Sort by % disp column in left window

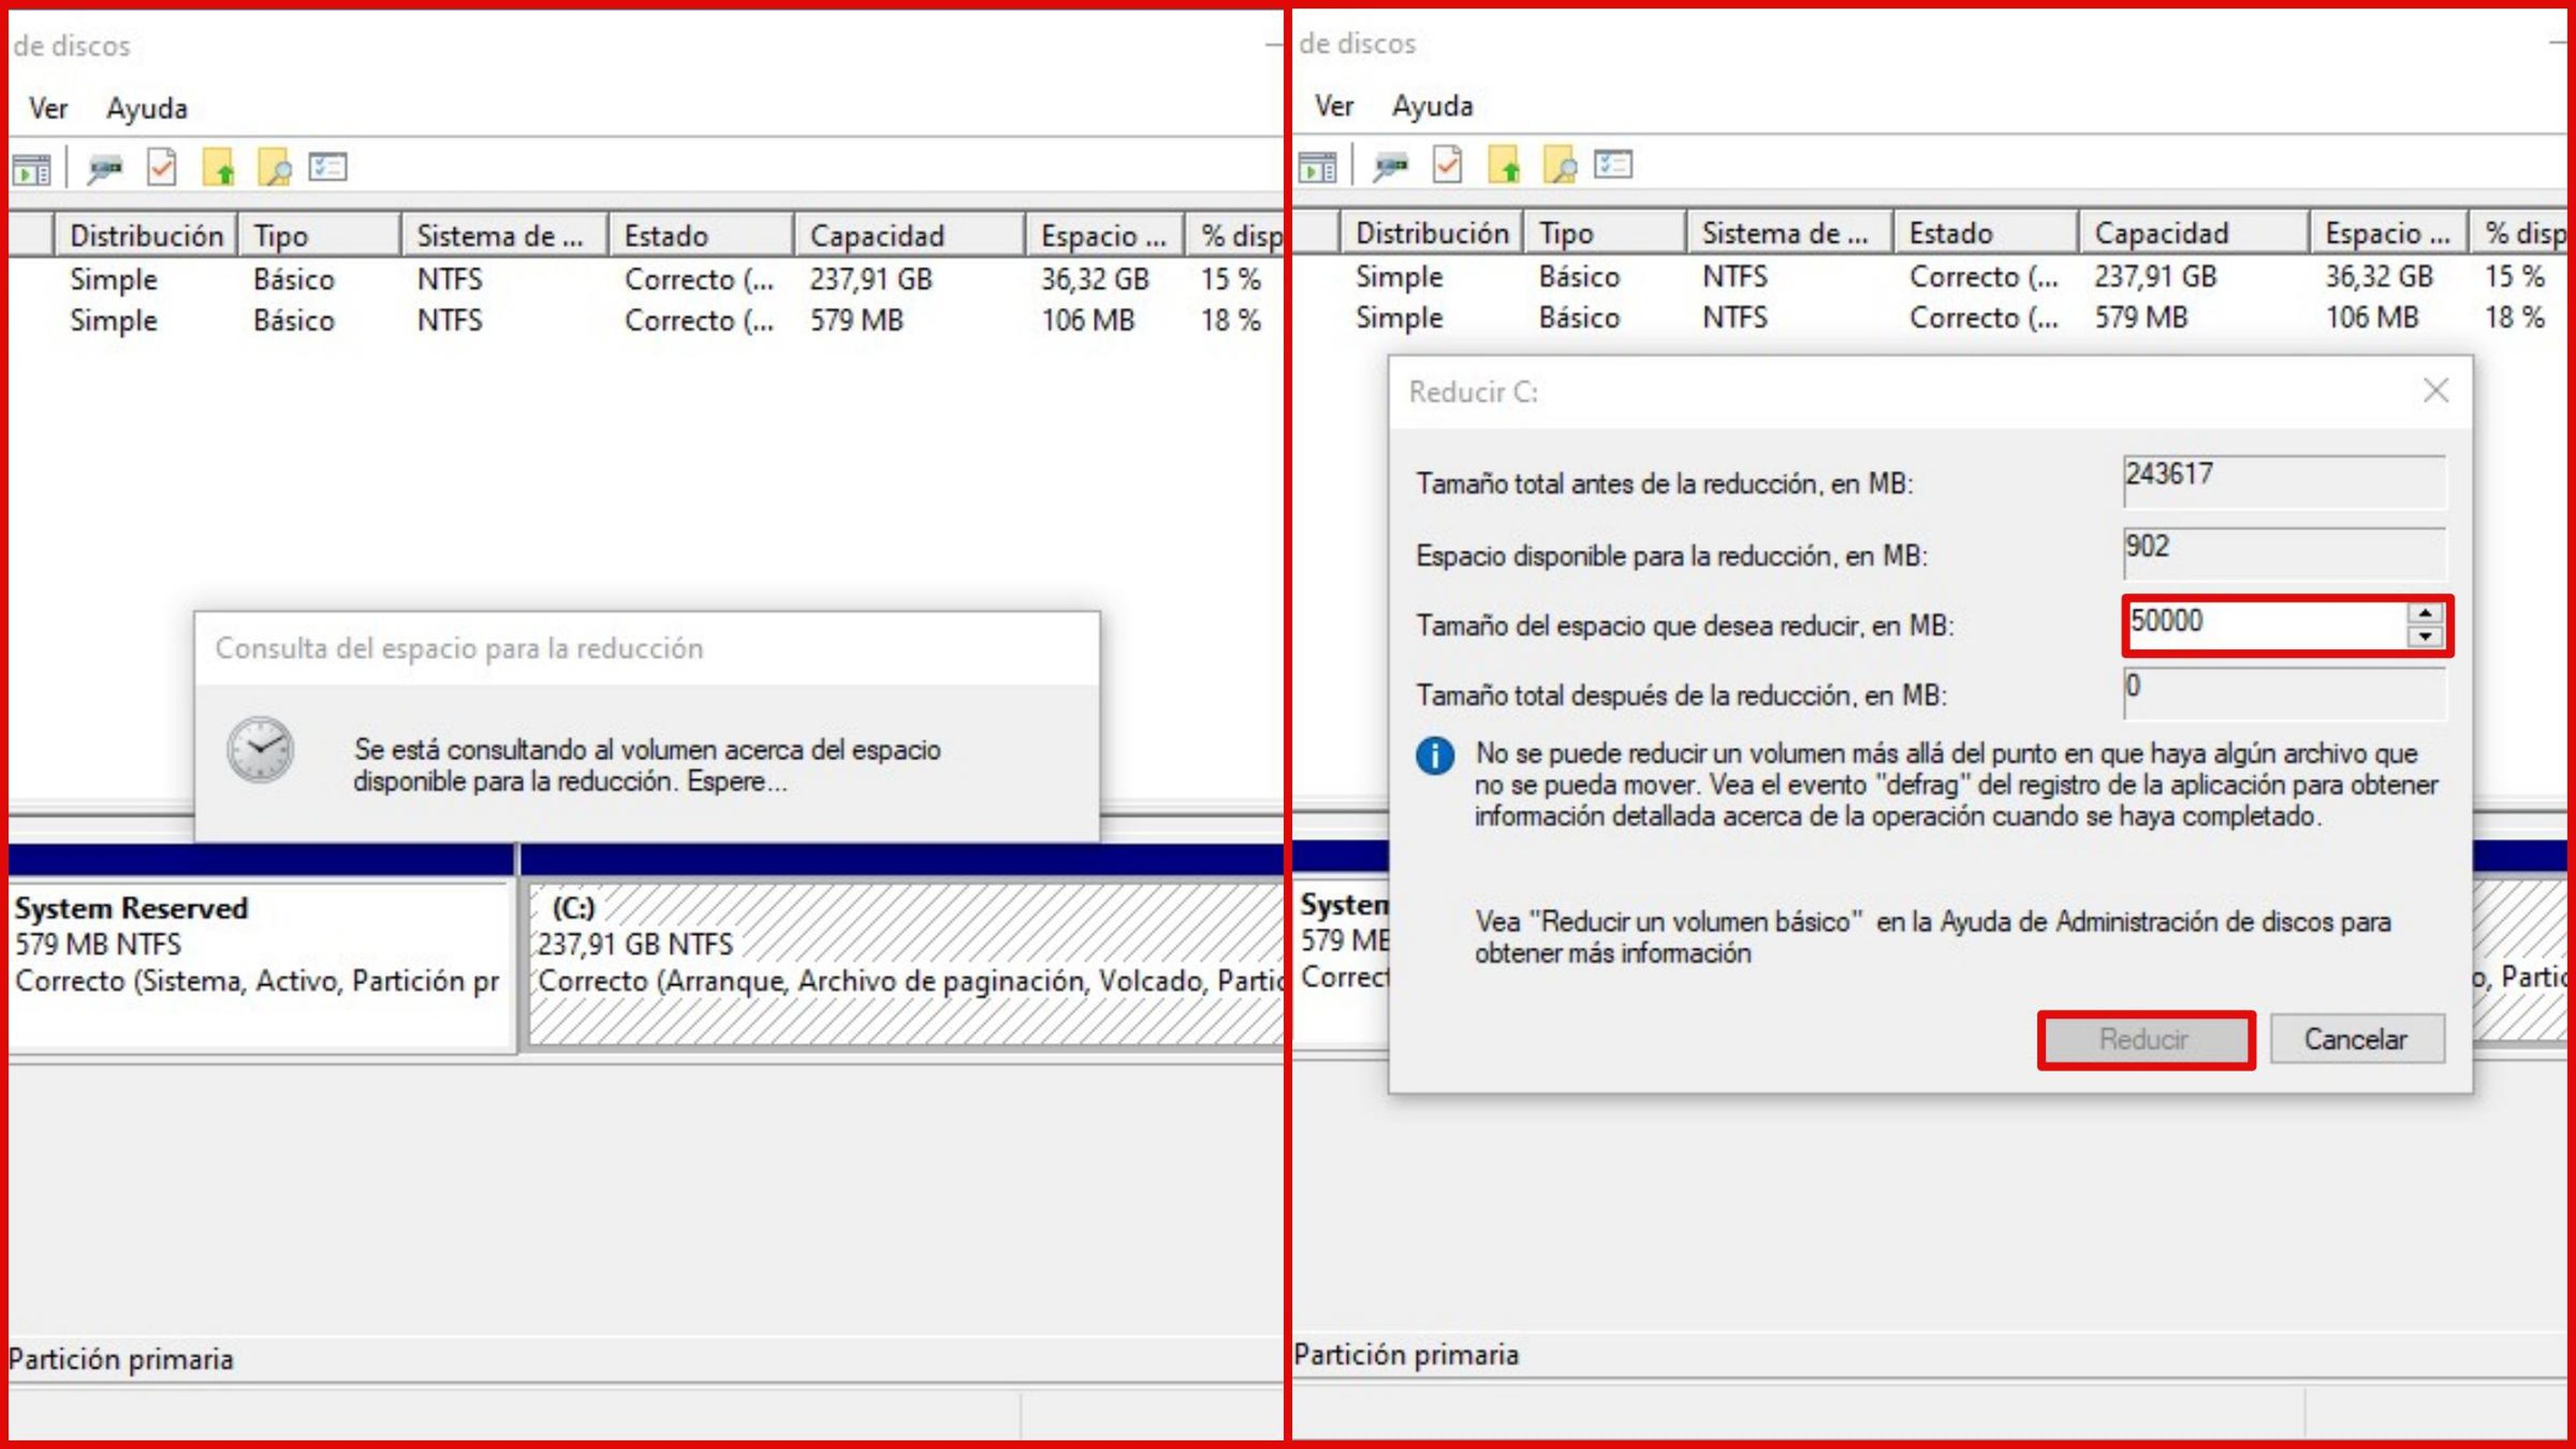[x=1235, y=236]
